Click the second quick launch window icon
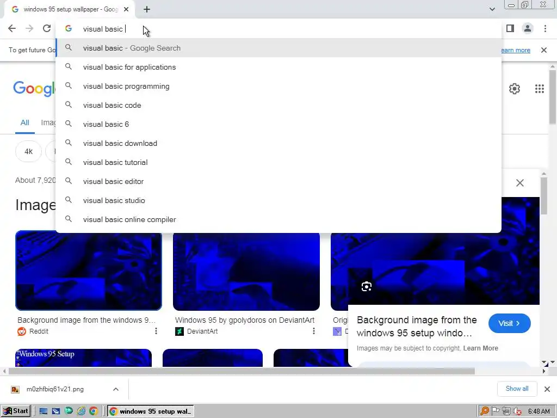 pos(56,411)
